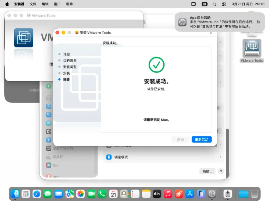Open 锁定模式 row in System Settings
The height and width of the screenshot is (202, 269).
point(164,157)
